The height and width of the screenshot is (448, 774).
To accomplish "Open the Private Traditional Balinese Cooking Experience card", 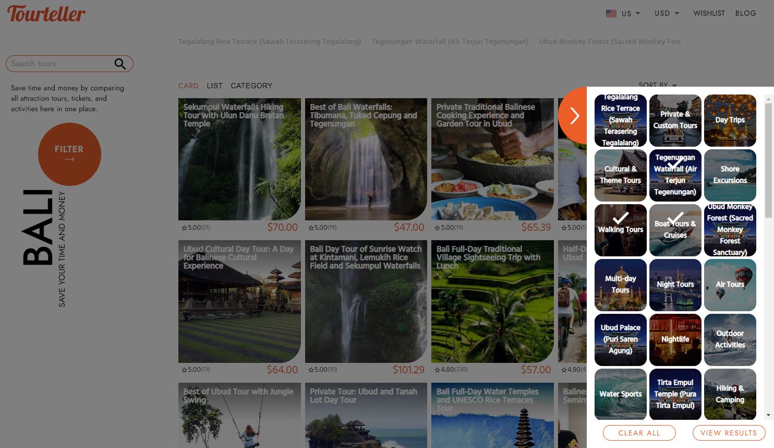I will click(492, 159).
